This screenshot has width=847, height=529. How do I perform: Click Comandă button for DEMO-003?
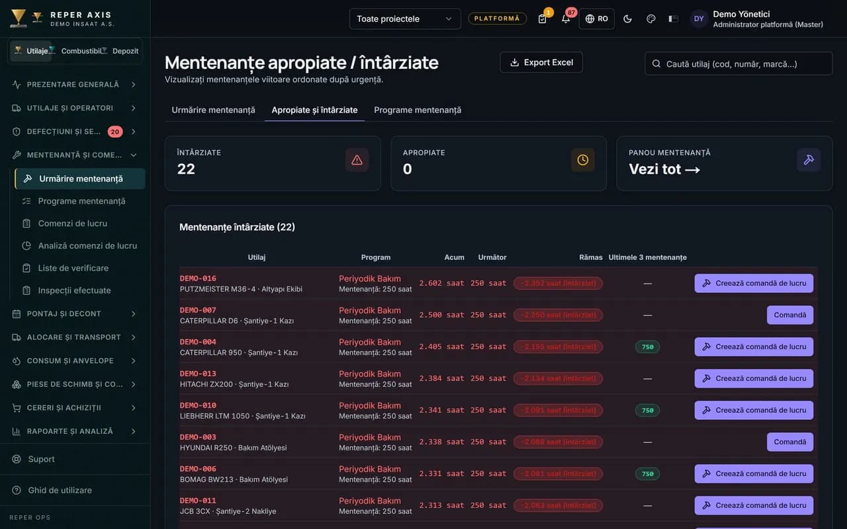[790, 442]
